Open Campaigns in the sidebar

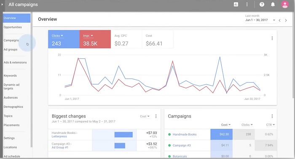point(11,40)
